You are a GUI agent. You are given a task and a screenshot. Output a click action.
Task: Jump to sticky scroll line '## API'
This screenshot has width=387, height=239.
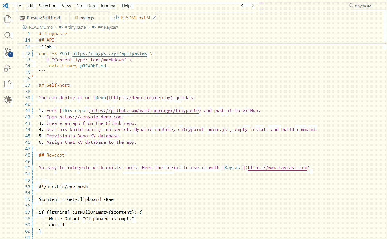(47, 40)
